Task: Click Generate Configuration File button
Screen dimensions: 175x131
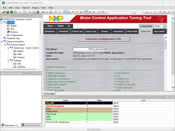Action: pos(104,39)
